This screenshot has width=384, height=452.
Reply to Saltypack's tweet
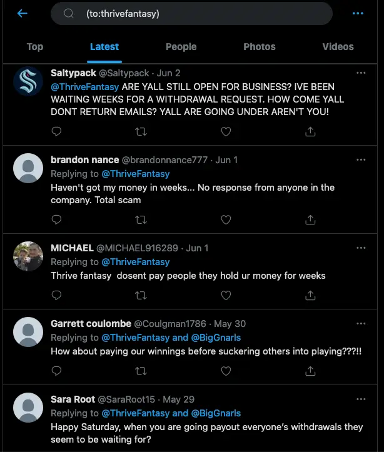pyautogui.click(x=56, y=131)
